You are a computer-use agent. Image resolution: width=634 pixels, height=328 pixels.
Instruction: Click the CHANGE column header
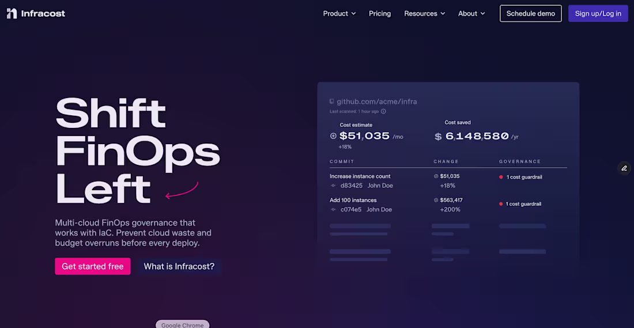(x=446, y=161)
